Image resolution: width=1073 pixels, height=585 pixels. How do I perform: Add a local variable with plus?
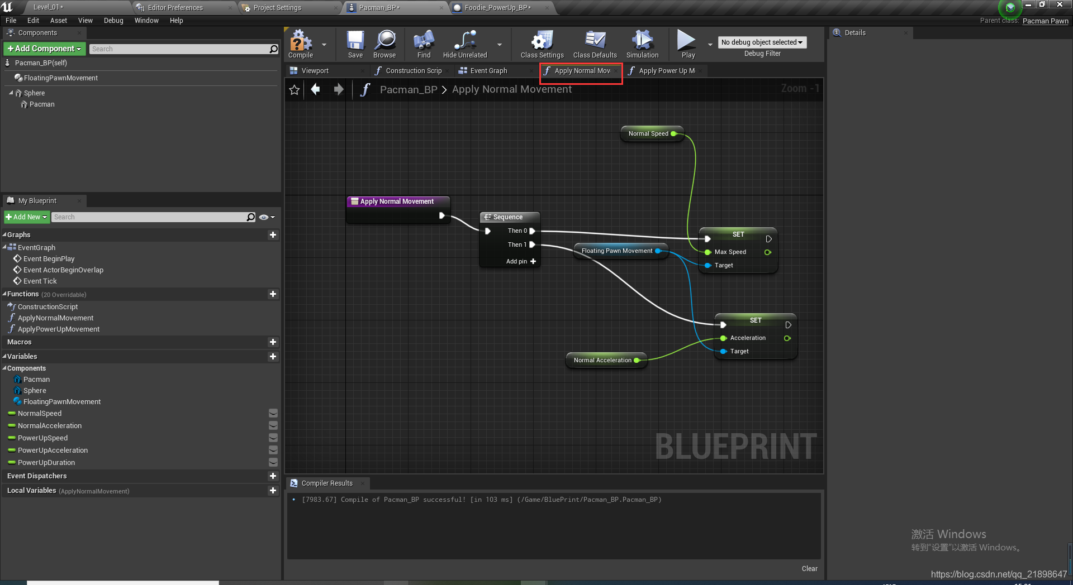(x=273, y=491)
